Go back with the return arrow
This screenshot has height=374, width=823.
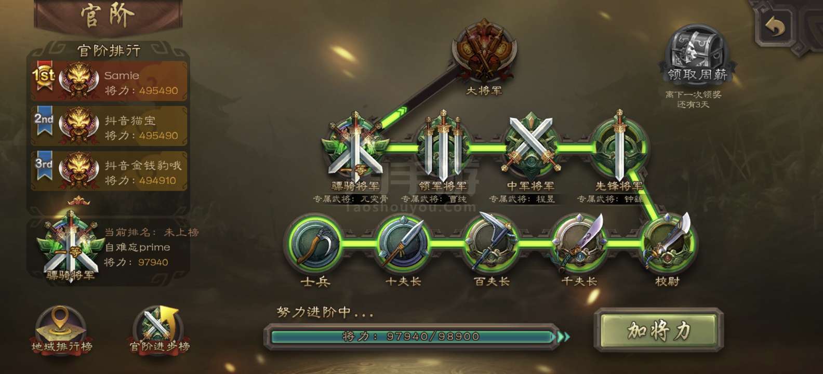coord(775,26)
